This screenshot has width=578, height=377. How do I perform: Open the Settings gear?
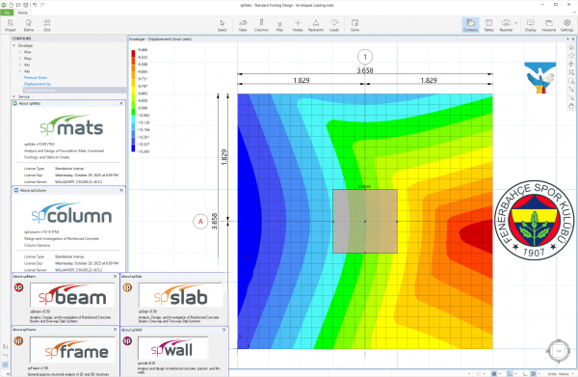(567, 25)
